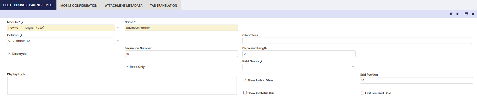Click into the Display Logic text area
This screenshot has width=477, height=96.
tap(122, 86)
